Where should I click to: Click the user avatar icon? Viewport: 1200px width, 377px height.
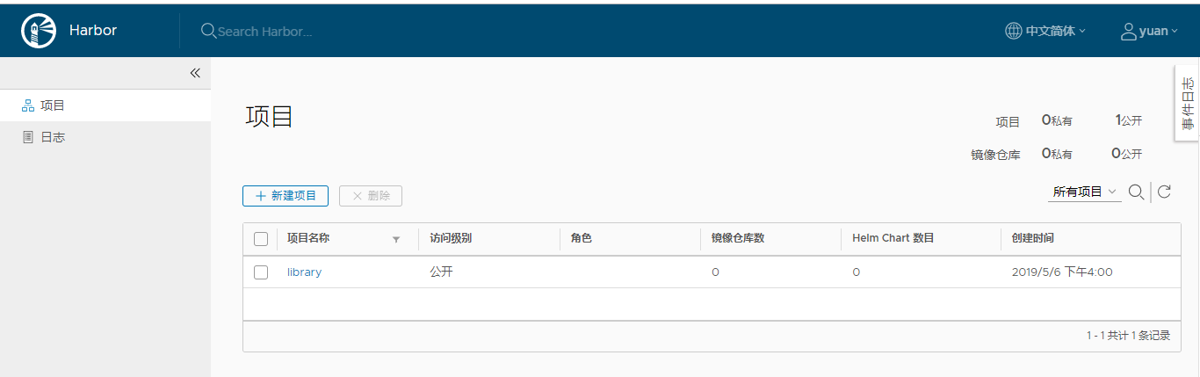(x=1129, y=31)
